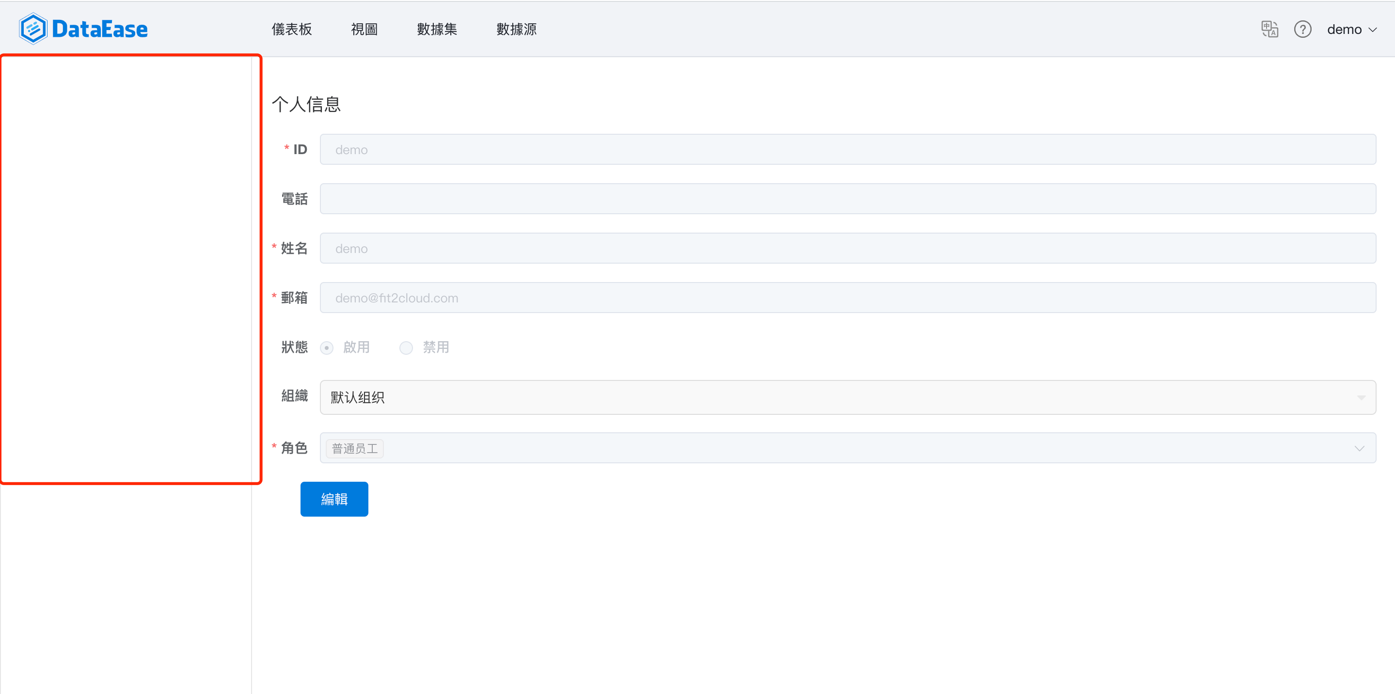Image resolution: width=1395 pixels, height=694 pixels.
Task: Click the 角色 dropdown chevron arrow
Action: [x=1359, y=448]
